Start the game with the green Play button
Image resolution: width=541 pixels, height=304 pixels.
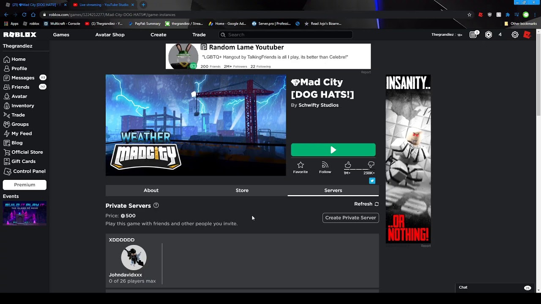coord(333,150)
